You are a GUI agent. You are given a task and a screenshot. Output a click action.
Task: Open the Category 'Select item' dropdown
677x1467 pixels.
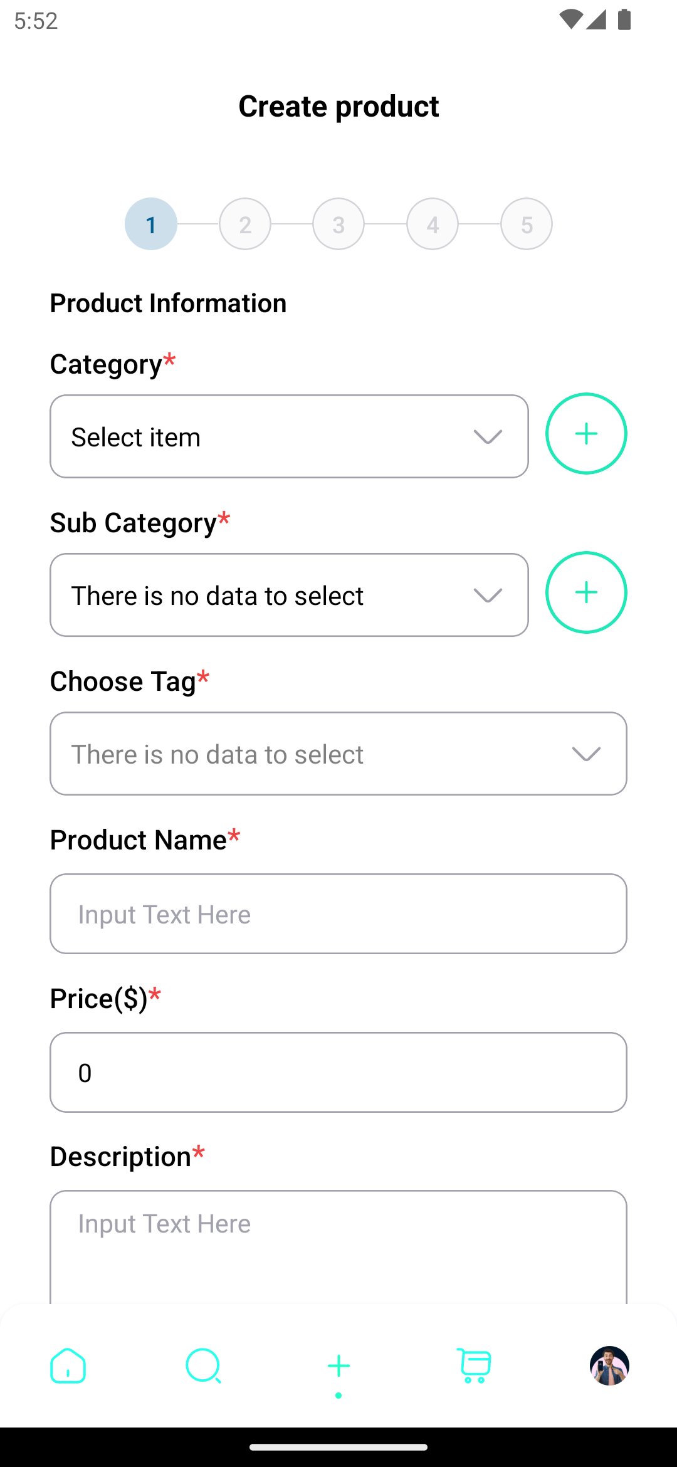(270, 437)
